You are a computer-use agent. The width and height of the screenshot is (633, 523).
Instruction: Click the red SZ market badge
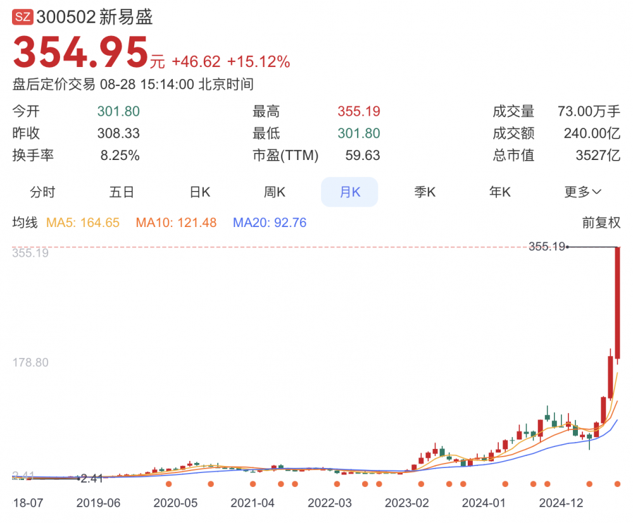22,17
